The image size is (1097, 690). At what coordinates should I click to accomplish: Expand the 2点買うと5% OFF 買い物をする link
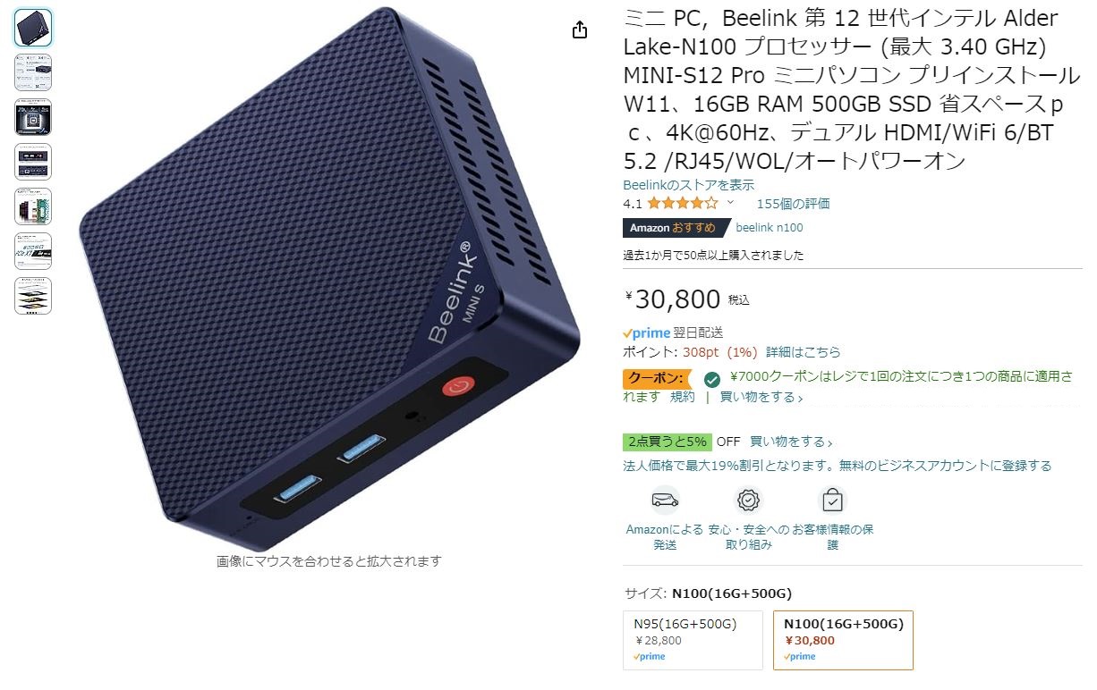[x=791, y=442]
